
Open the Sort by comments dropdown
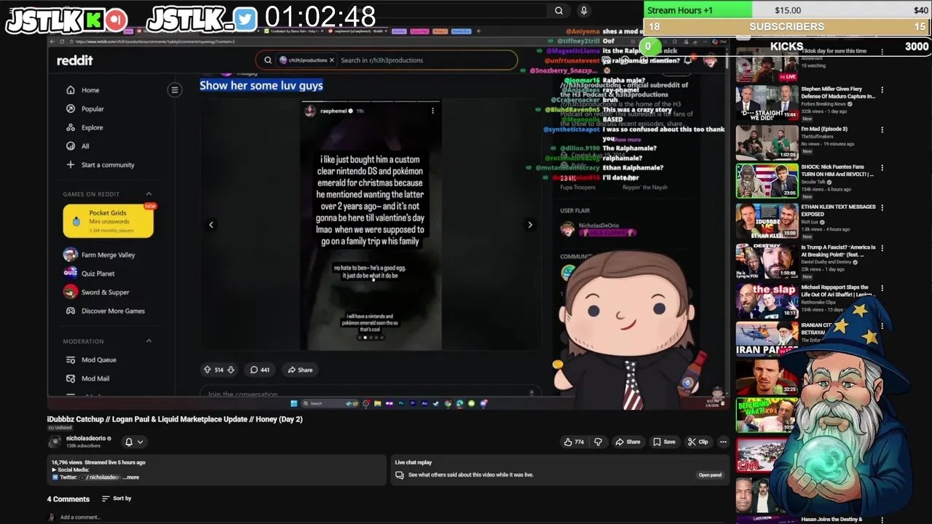[116, 499]
